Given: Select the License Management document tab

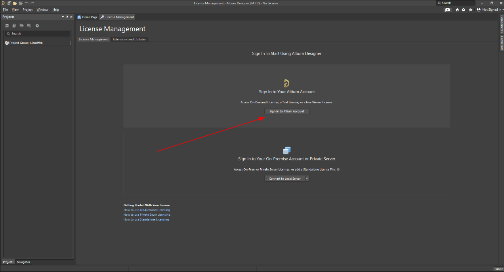Looking at the screenshot, I should (x=117, y=17).
